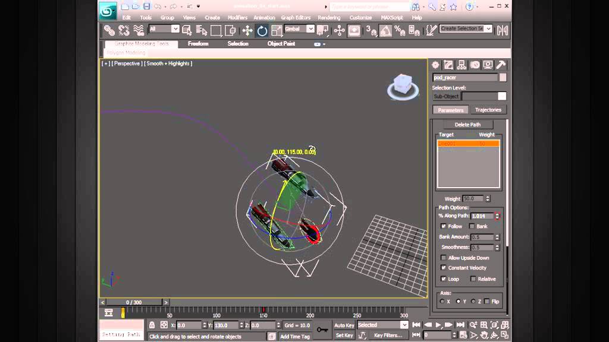
Task: Uncheck the Follow checkbox
Action: (443, 226)
